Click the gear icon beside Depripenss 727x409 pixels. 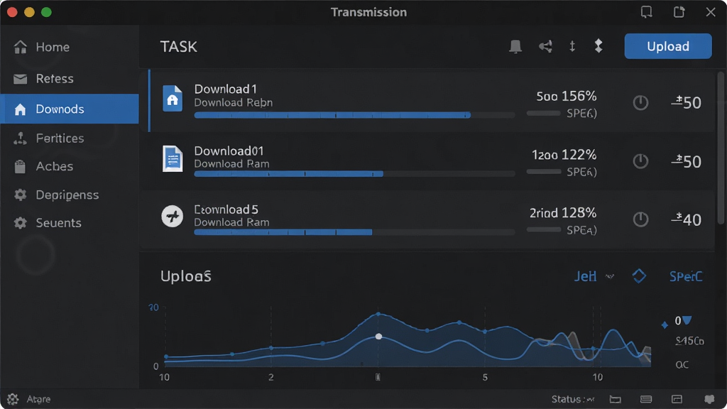pos(20,195)
